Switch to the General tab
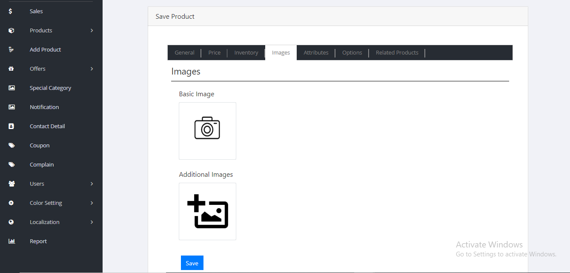The image size is (570, 273). point(184,53)
